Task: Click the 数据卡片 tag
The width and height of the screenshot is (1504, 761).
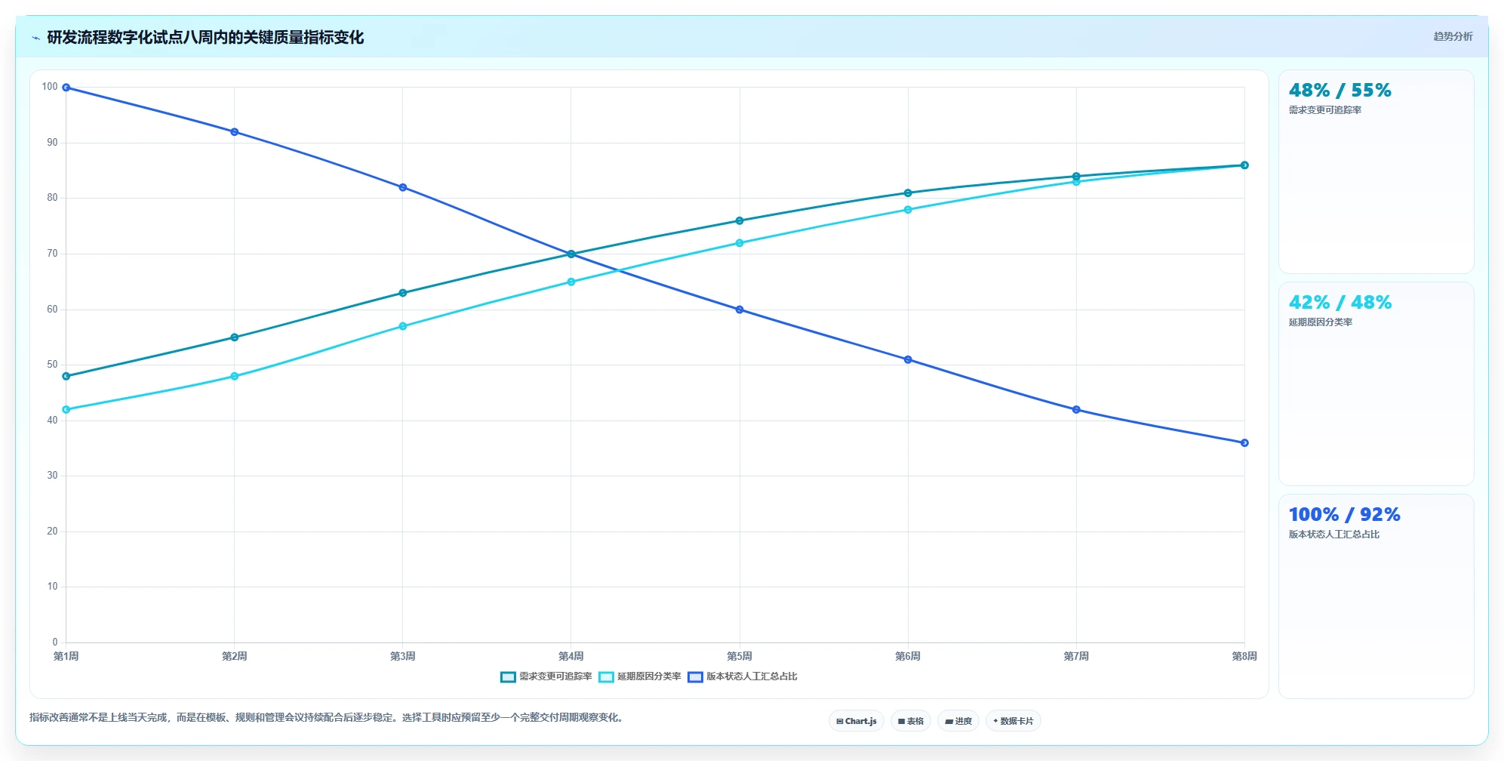Action: click(1013, 721)
